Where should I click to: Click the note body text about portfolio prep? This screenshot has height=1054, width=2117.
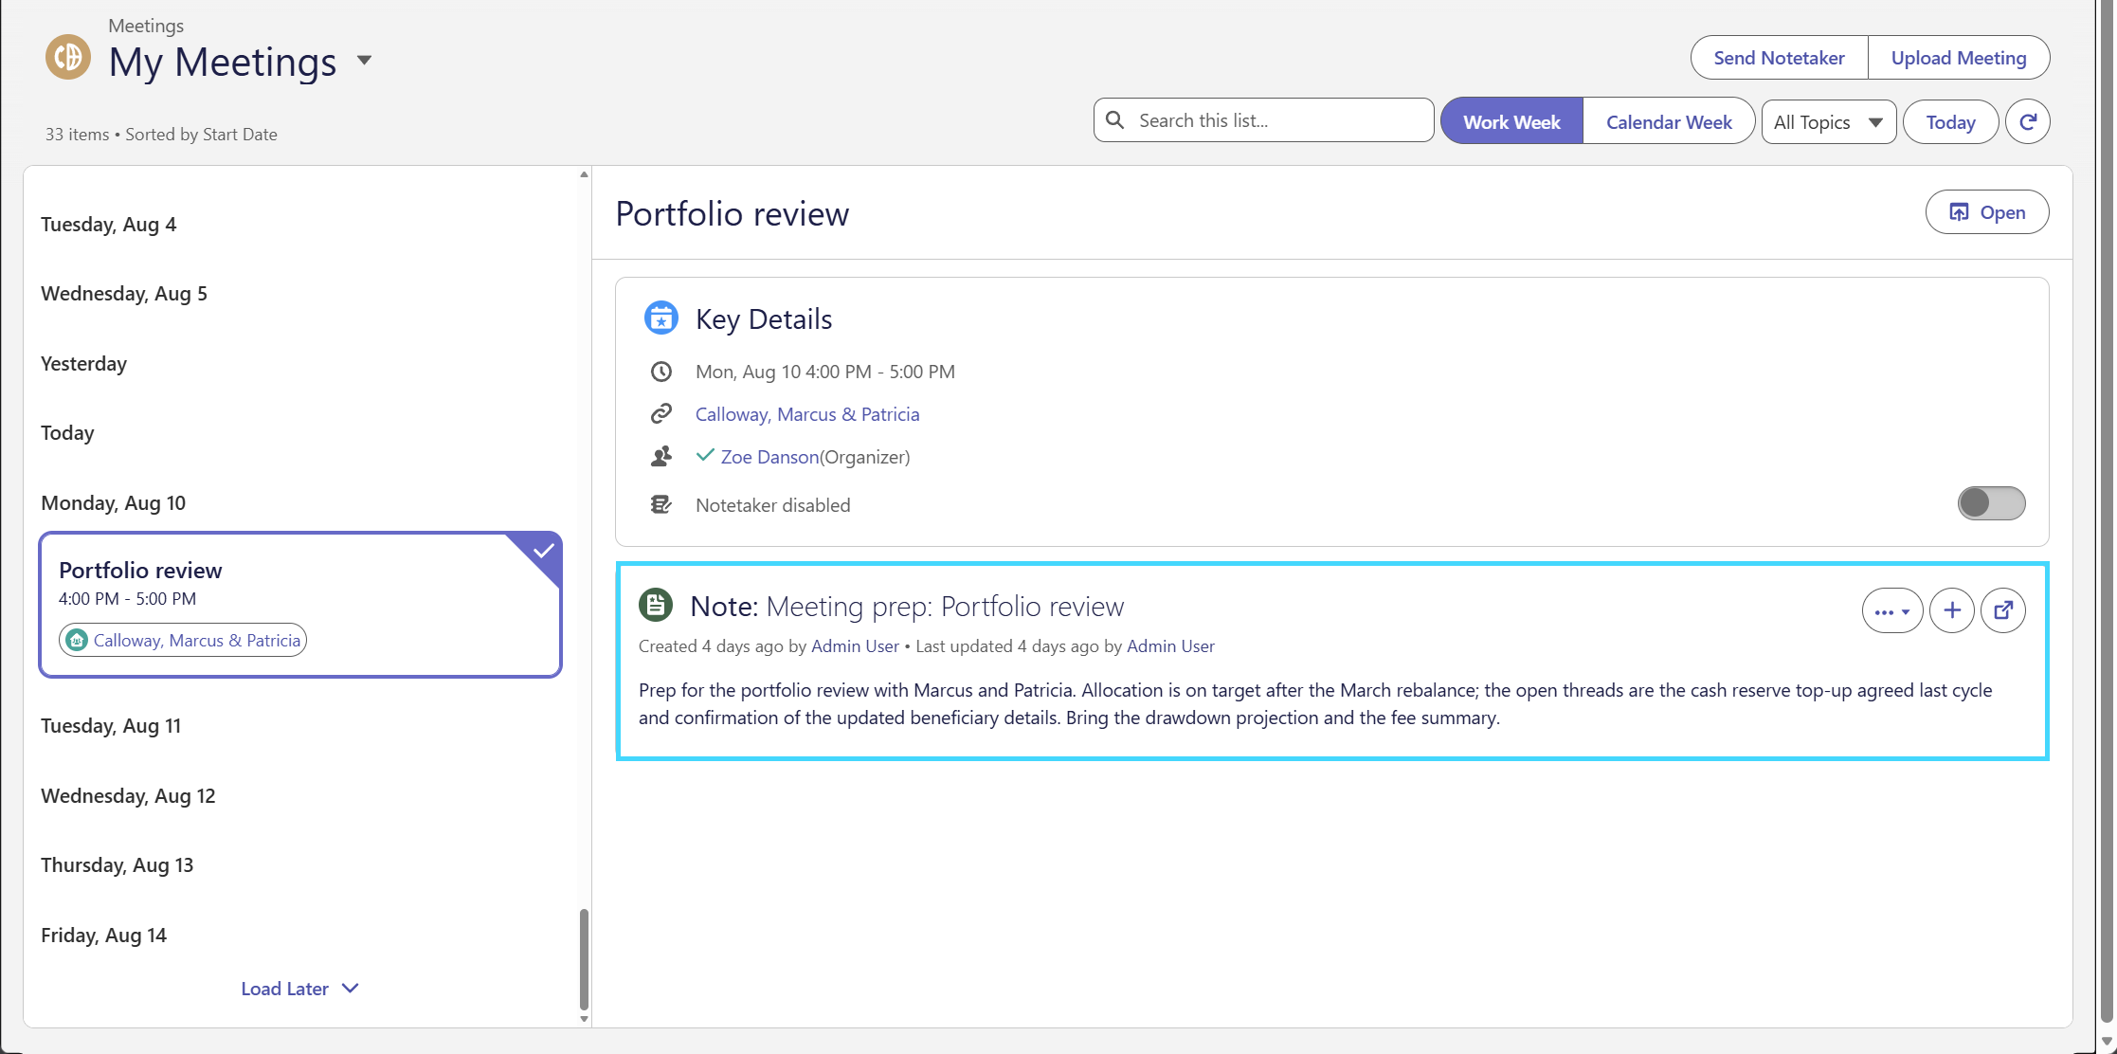[1315, 704]
